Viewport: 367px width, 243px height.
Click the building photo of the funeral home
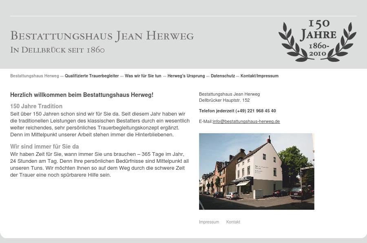[256, 171]
